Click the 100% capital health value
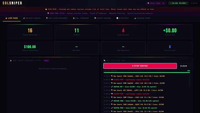The image size is (200, 113). (x=188, y=71)
